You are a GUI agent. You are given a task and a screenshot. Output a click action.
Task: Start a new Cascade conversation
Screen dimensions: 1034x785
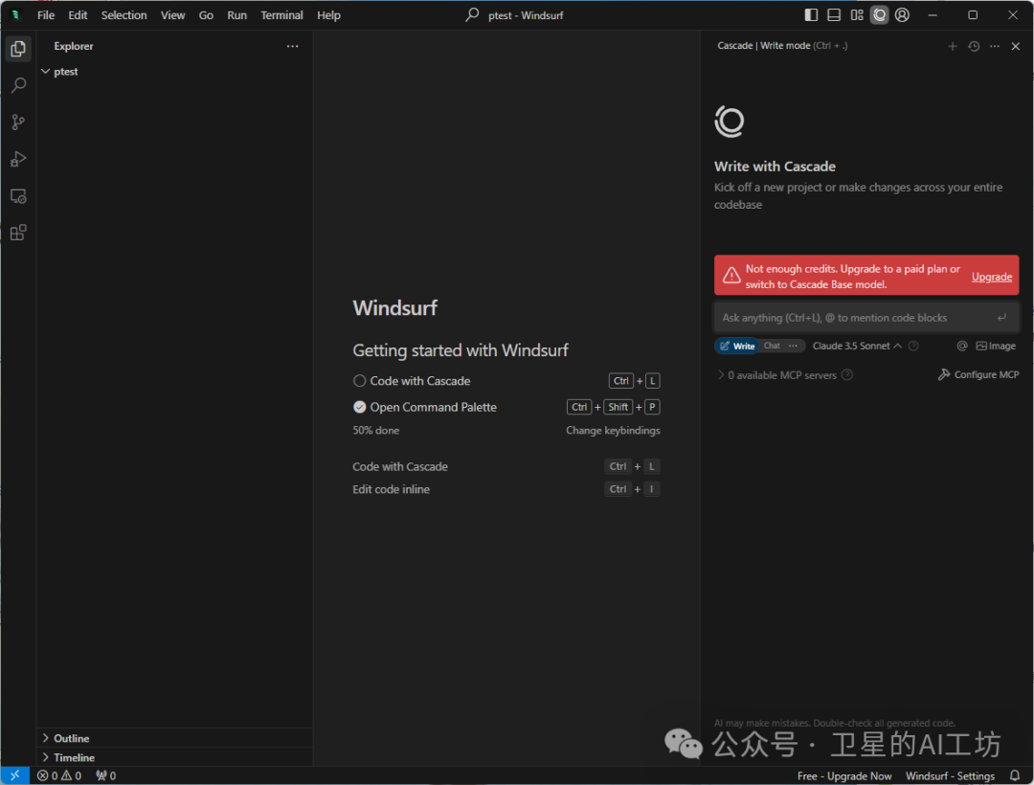pos(952,46)
